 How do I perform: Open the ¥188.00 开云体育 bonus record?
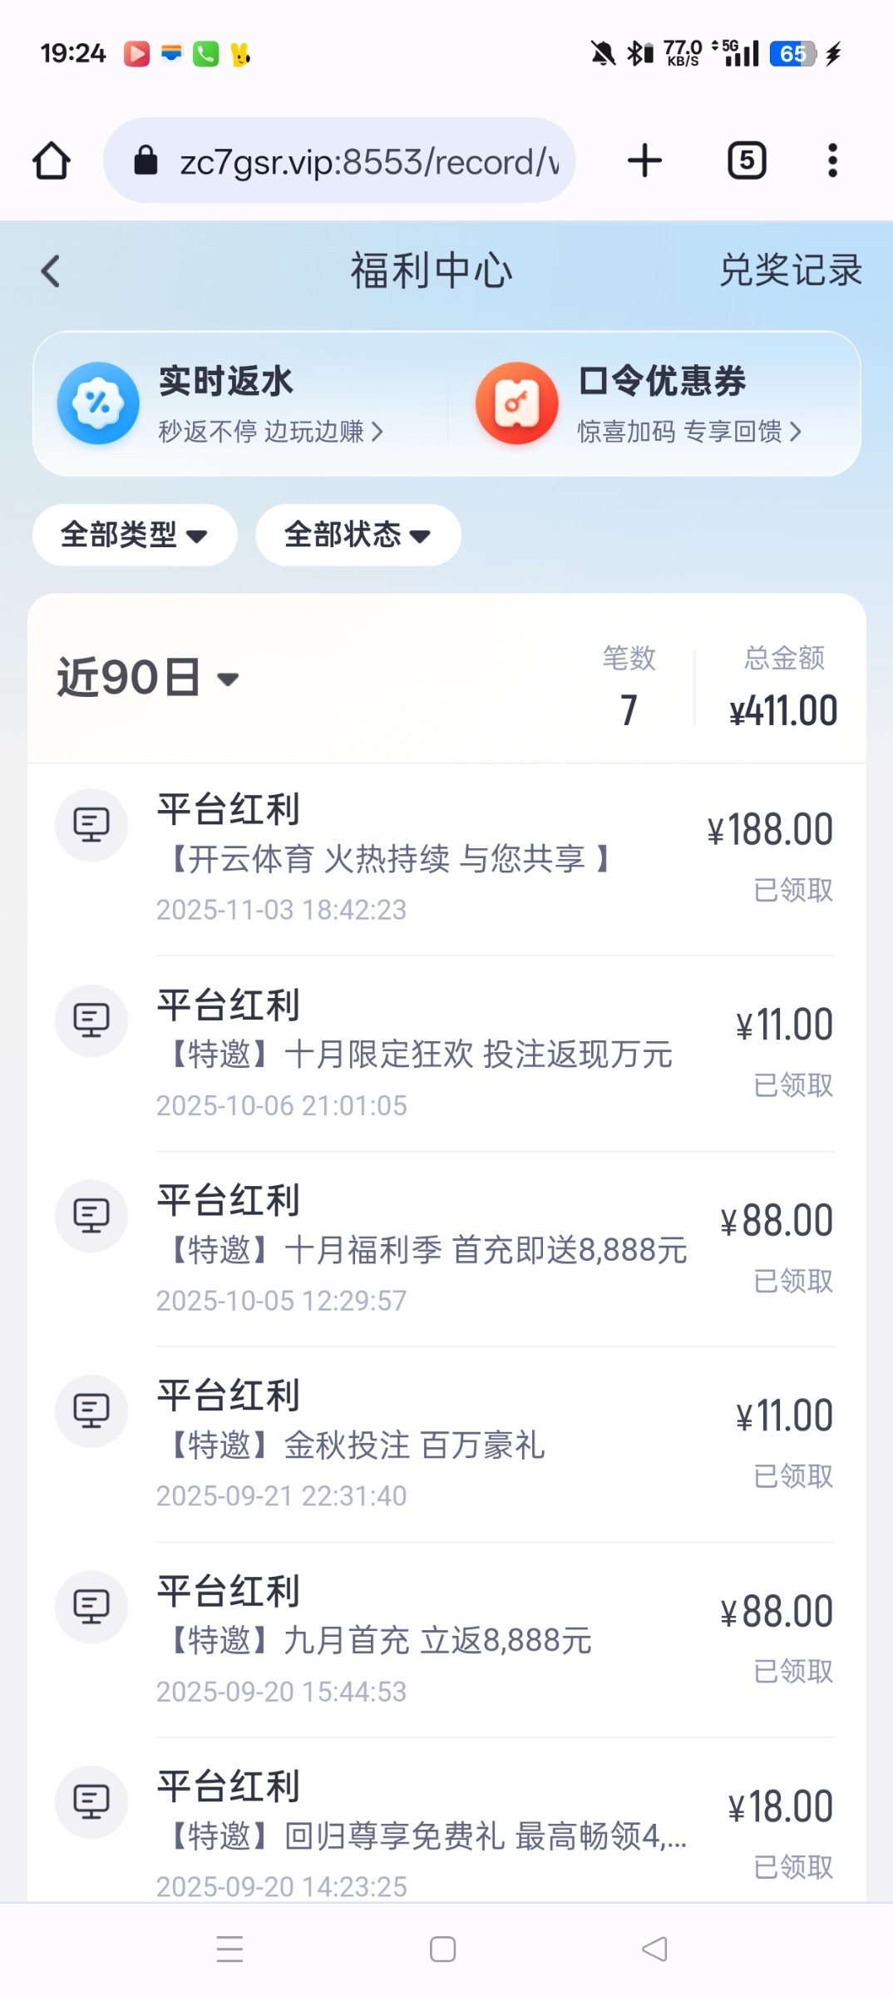[446, 858]
